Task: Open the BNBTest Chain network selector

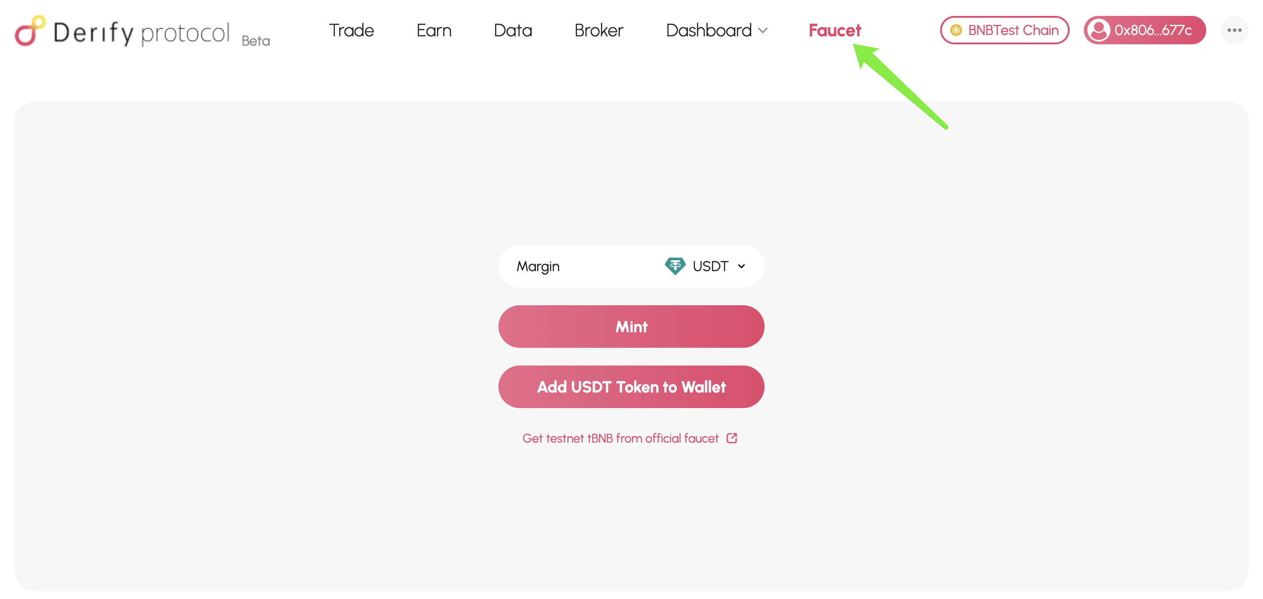Action: pyautogui.click(x=1004, y=31)
